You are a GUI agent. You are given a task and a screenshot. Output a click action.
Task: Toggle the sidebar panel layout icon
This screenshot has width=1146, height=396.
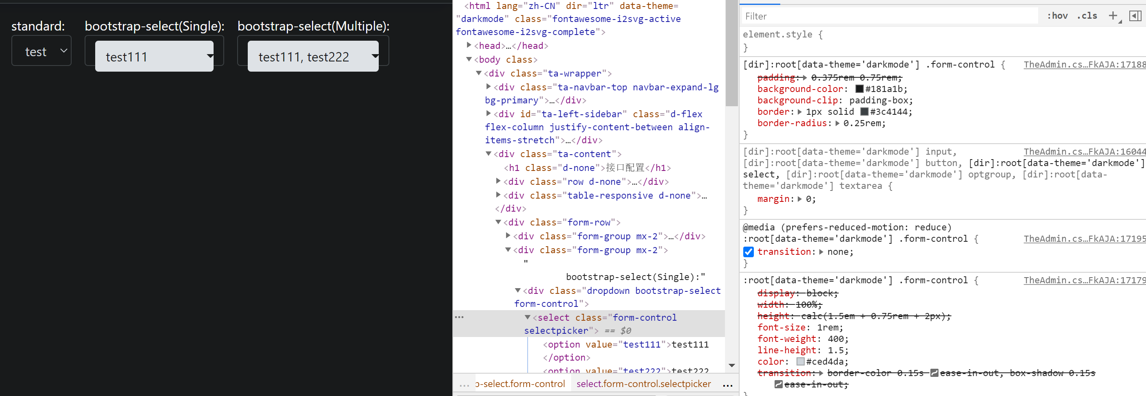point(1135,15)
